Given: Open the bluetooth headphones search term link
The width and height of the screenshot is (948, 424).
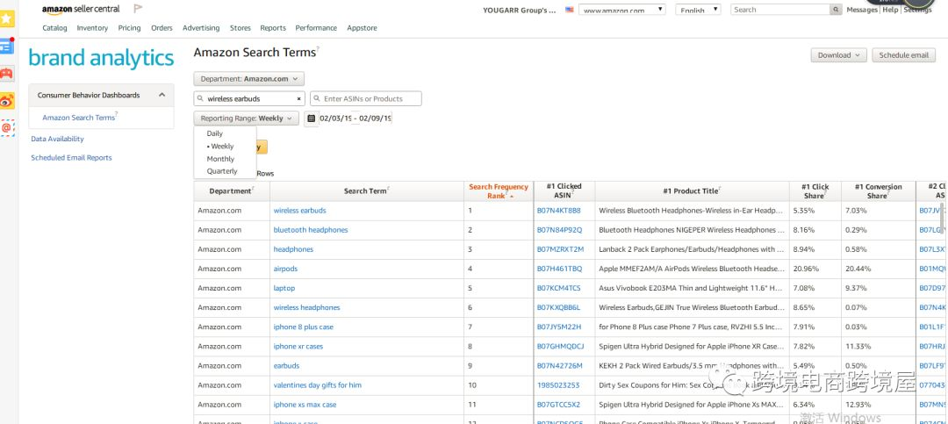Looking at the screenshot, I should coord(311,230).
